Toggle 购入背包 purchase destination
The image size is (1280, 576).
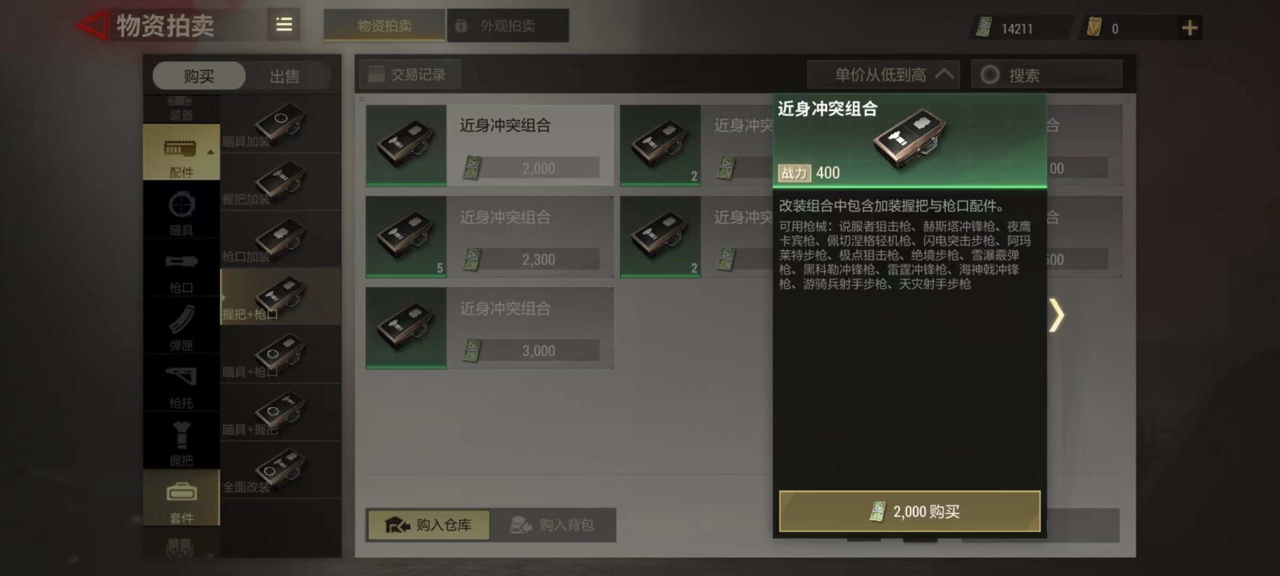(x=553, y=525)
